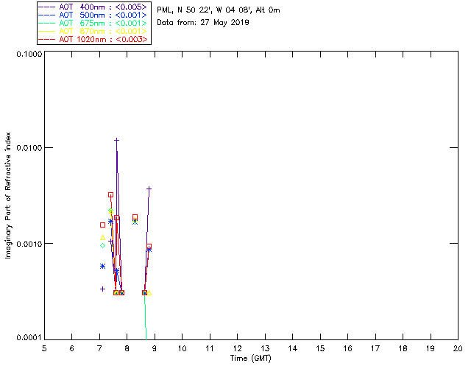Click the AOT 400nm purple legend entry
The height and width of the screenshot is (377, 471).
(x=93, y=7)
